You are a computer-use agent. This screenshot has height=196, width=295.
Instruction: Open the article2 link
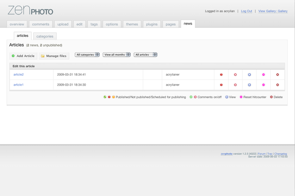(18, 75)
